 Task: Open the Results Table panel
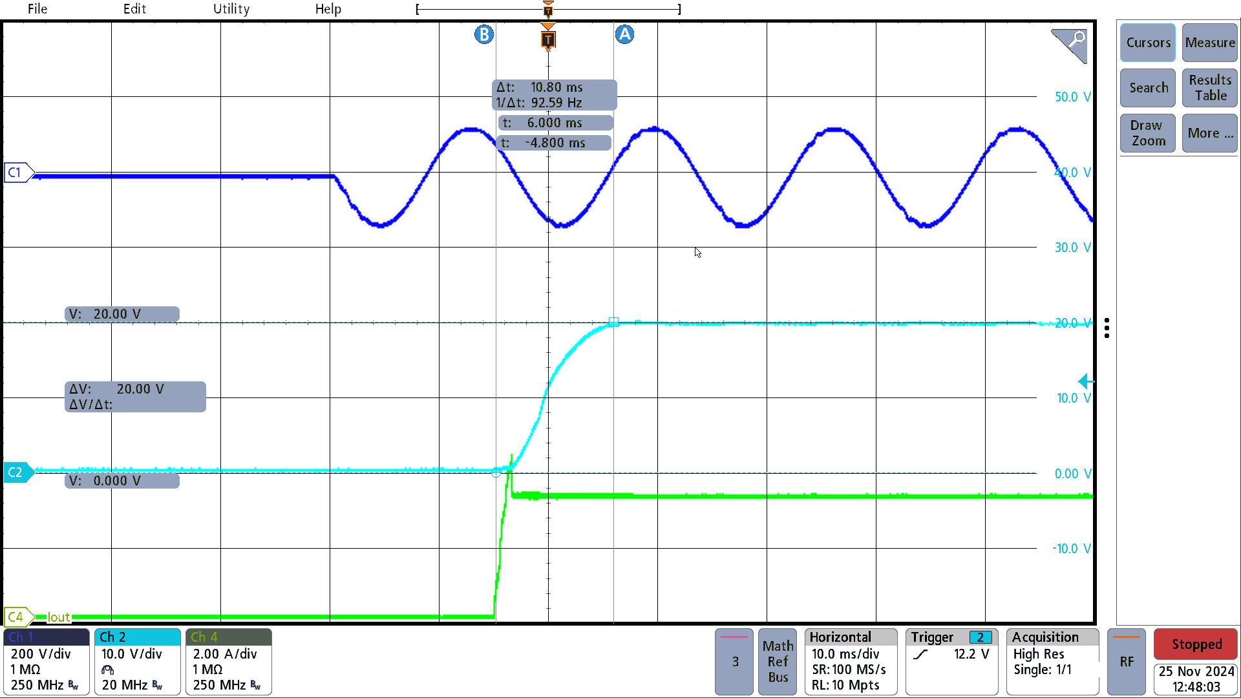pos(1209,87)
